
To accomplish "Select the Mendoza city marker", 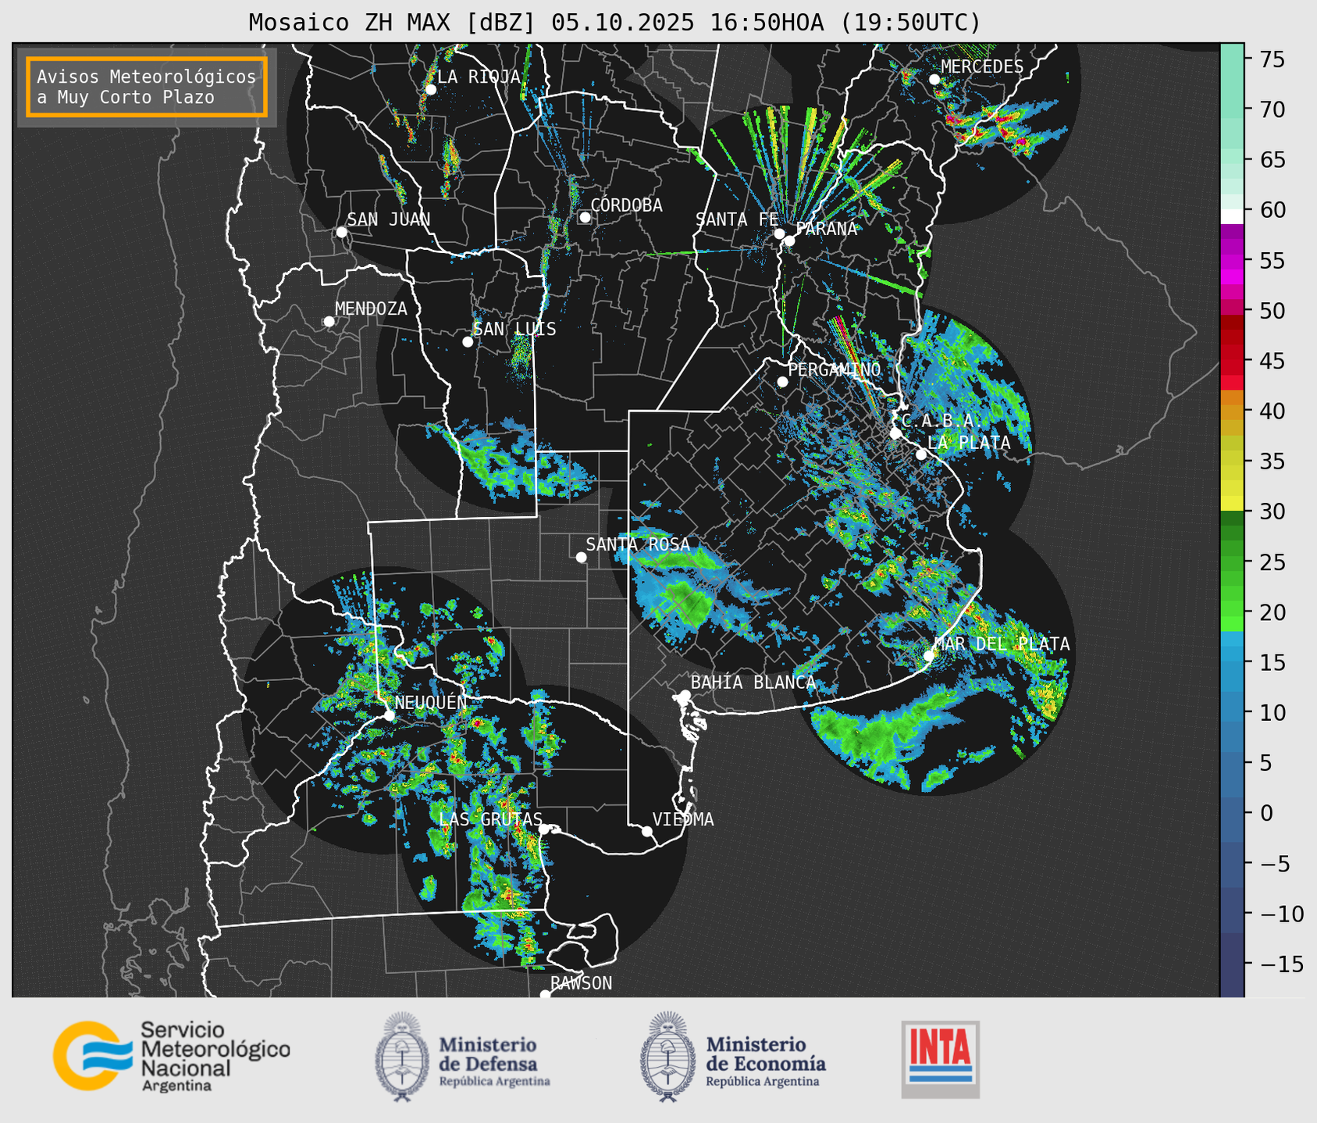I will pyautogui.click(x=329, y=322).
